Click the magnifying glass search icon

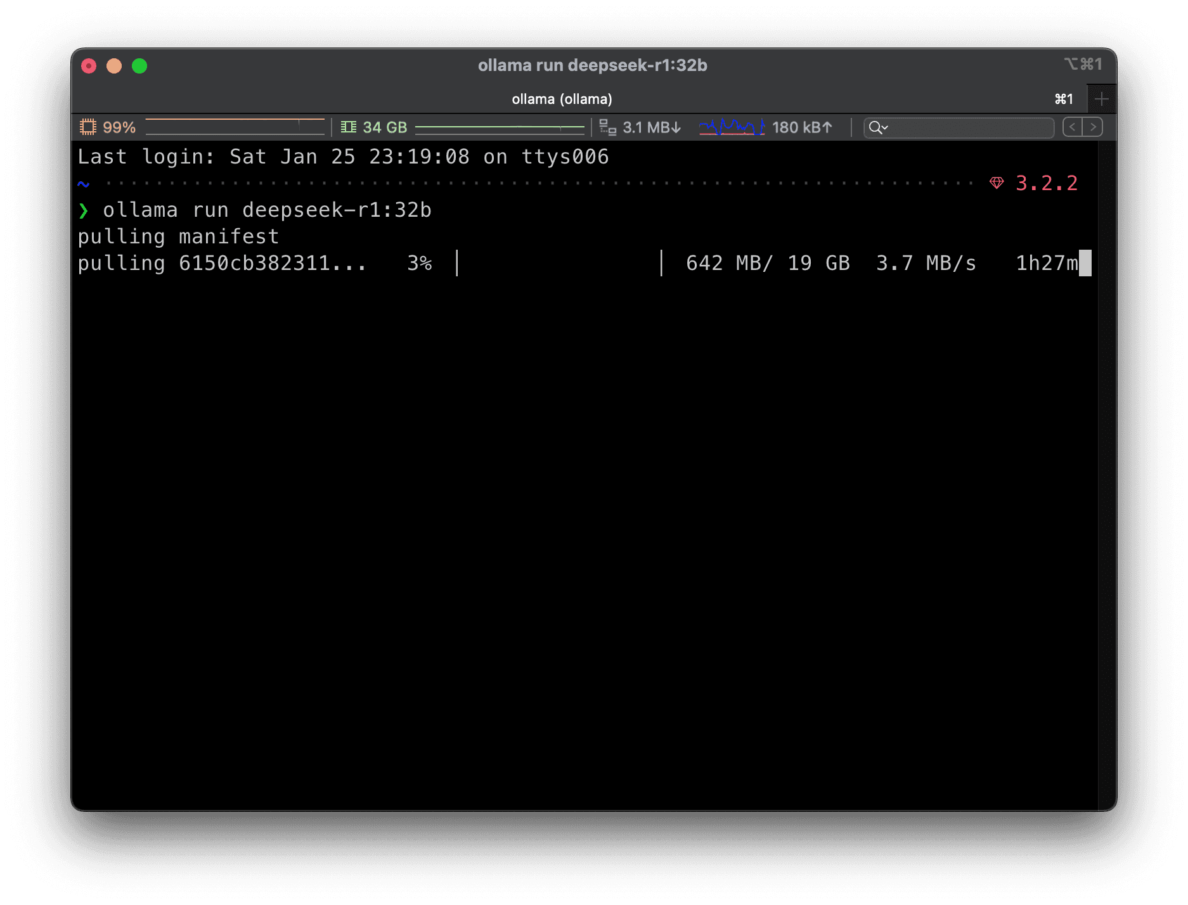[875, 127]
